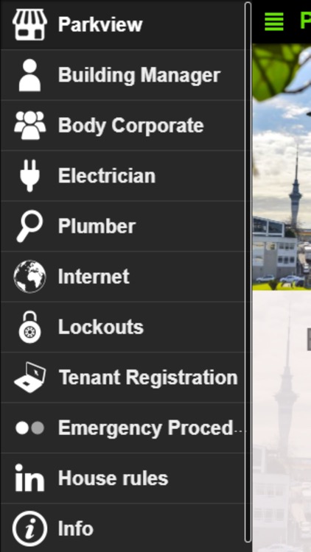Screen dimensions: 311x552
Task: Click the Internet globe icon
Action: coord(29,276)
